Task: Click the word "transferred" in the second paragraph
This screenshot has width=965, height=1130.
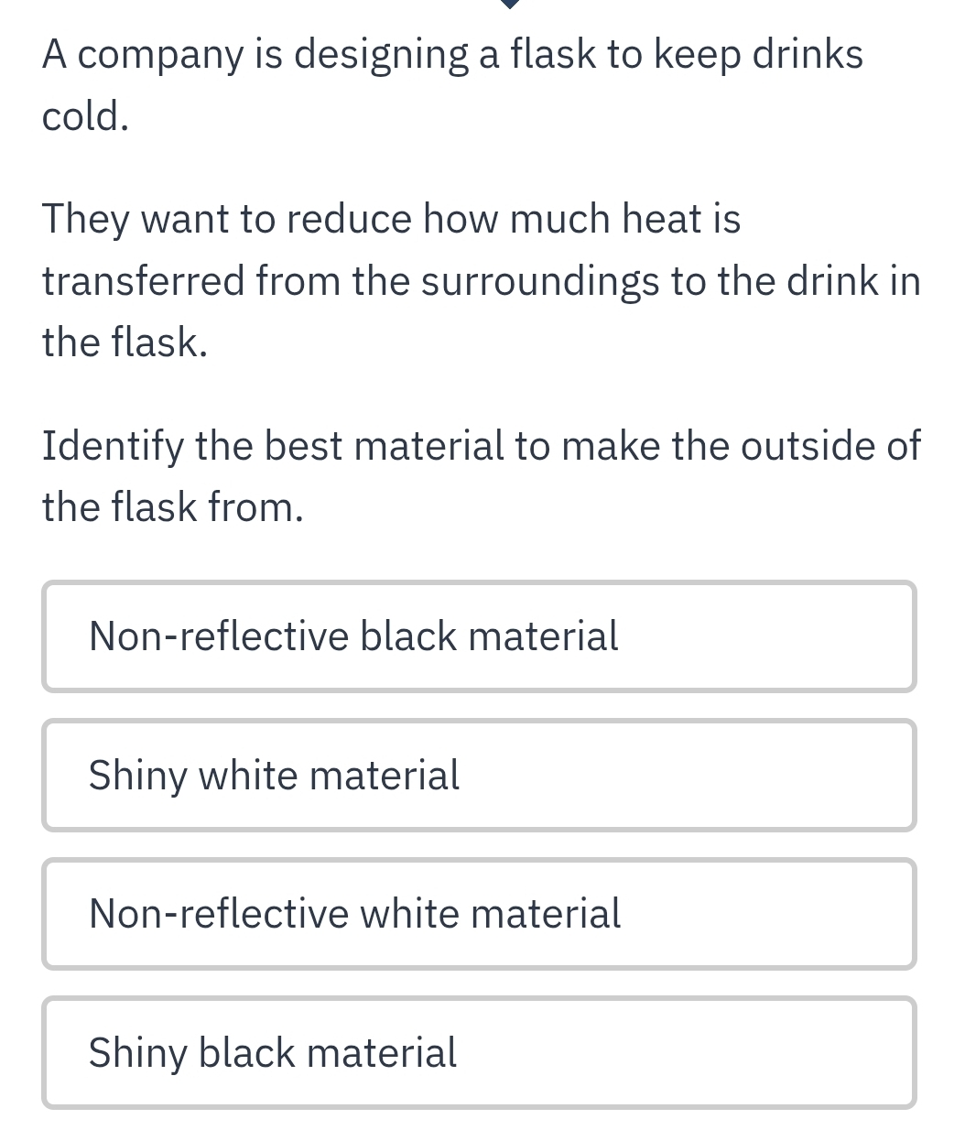Action: 144,281
